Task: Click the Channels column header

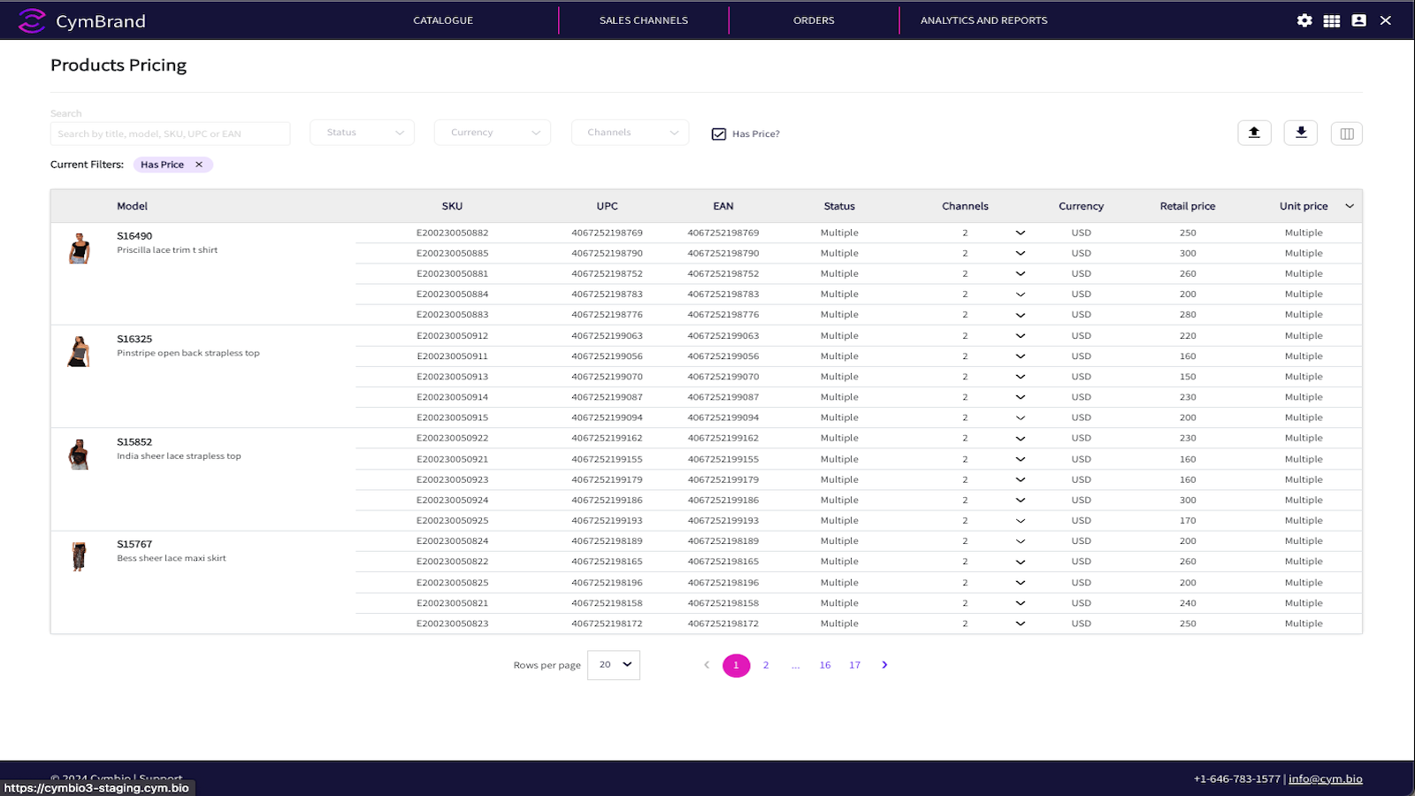Action: pyautogui.click(x=965, y=206)
